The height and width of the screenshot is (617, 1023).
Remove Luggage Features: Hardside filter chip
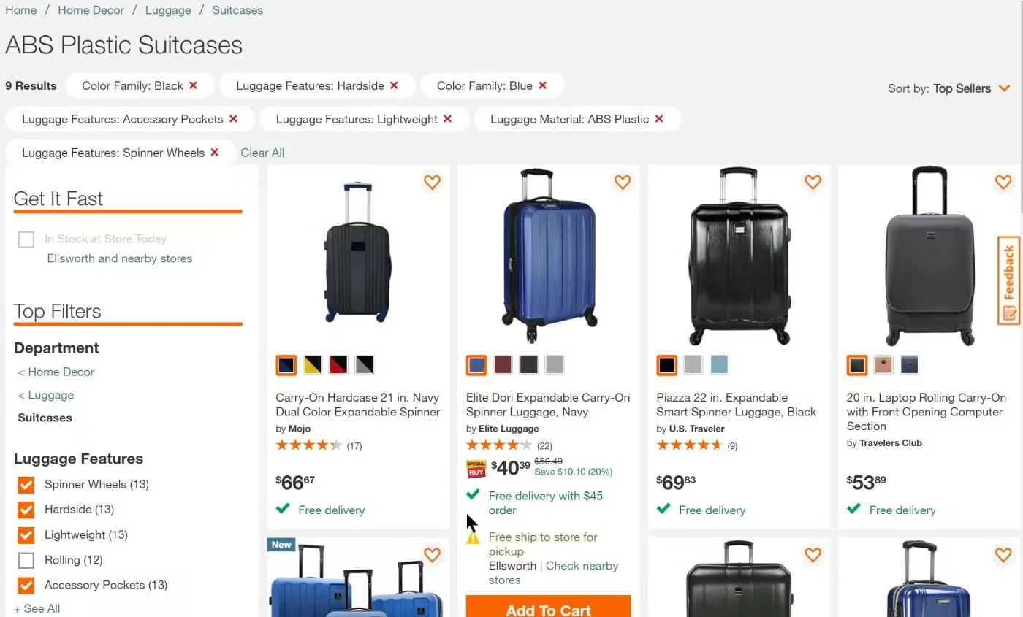(394, 85)
